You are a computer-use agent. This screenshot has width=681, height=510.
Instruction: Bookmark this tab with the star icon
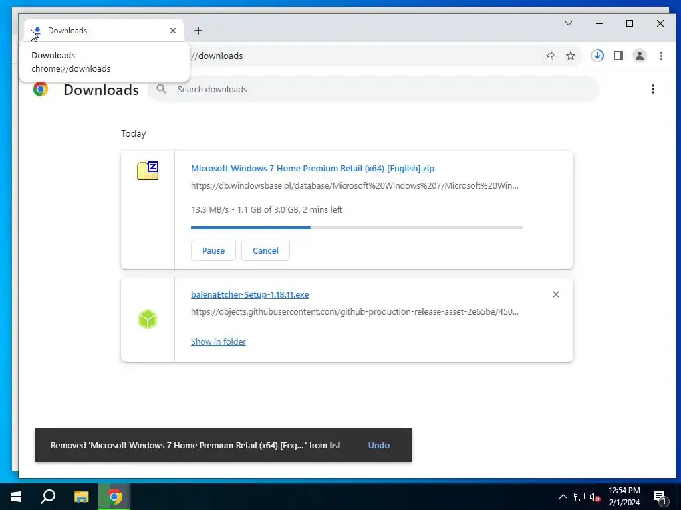click(x=570, y=56)
